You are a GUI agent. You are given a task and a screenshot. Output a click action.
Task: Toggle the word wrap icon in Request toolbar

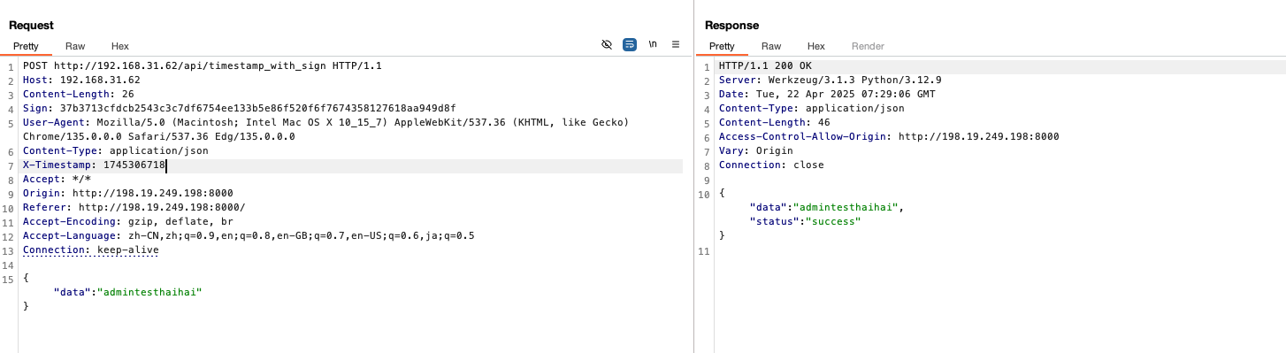tap(630, 44)
